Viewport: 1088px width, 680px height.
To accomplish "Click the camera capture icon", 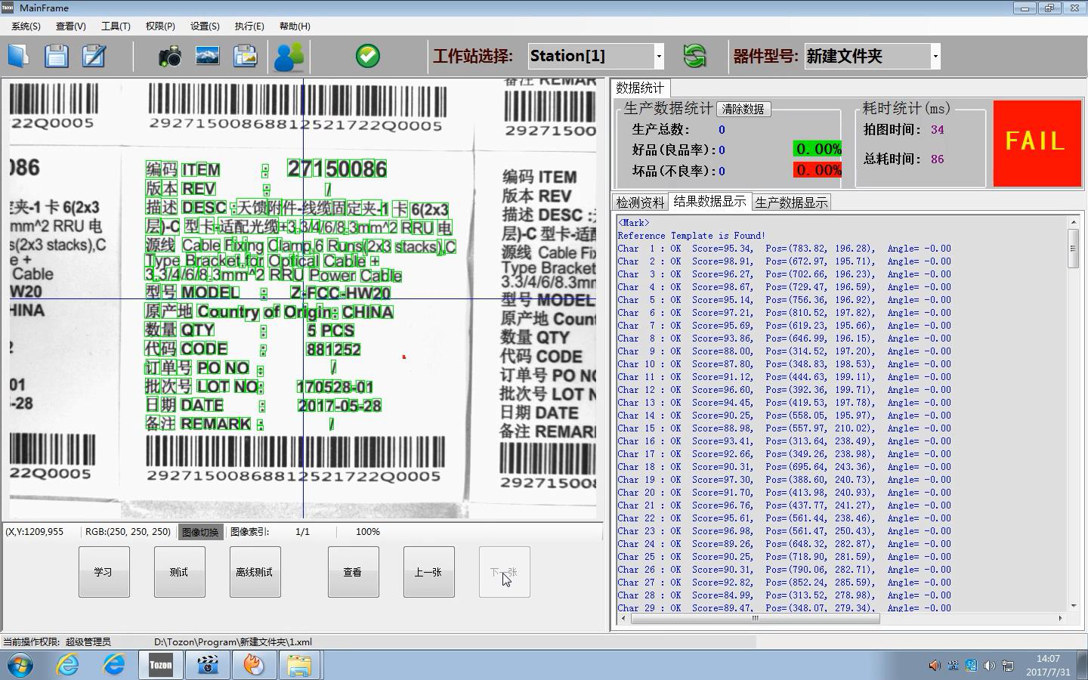I will tap(170, 56).
